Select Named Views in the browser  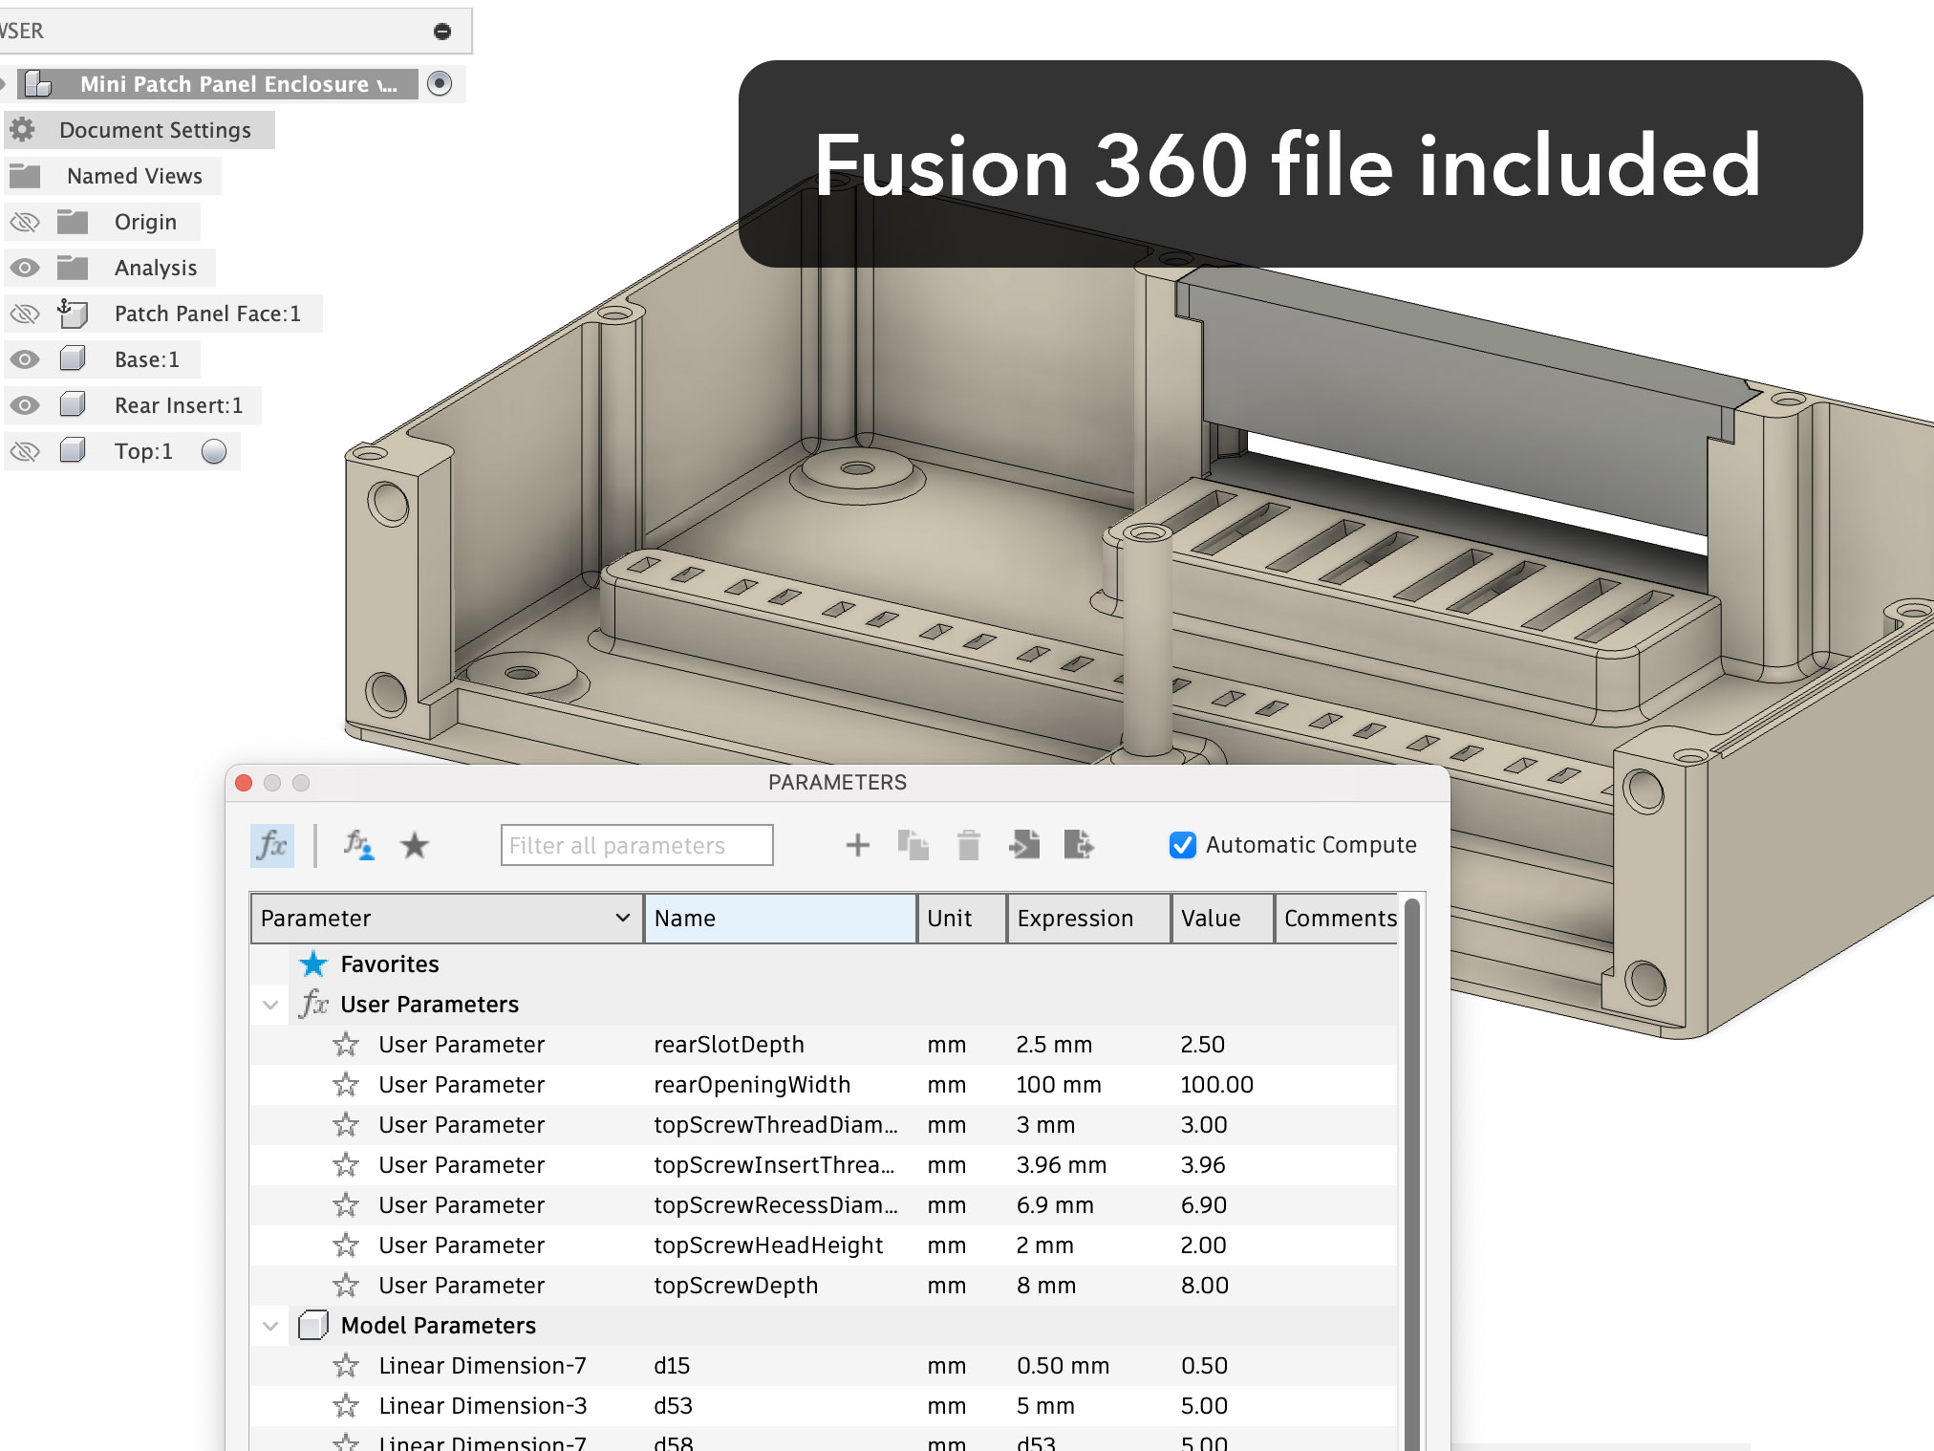pyautogui.click(x=135, y=176)
